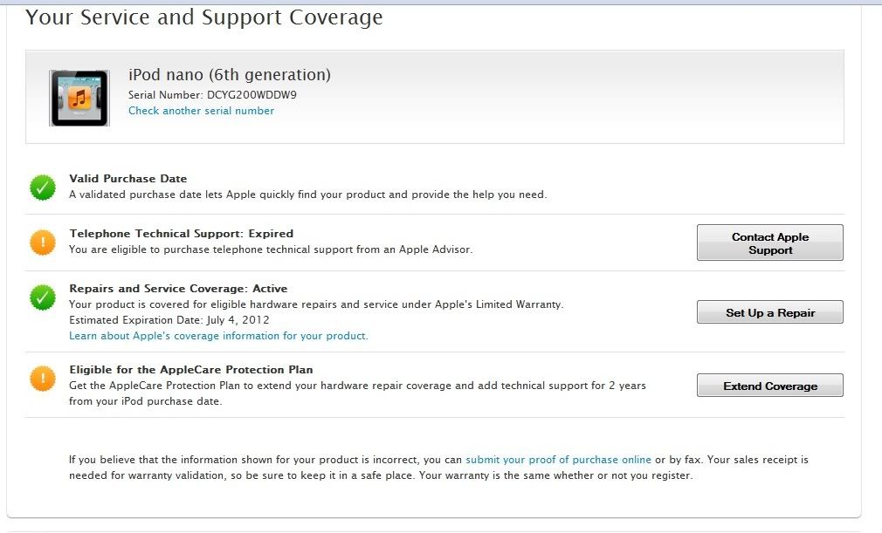Click the iPod nano product thumbnail
The width and height of the screenshot is (882, 533).
[x=79, y=98]
